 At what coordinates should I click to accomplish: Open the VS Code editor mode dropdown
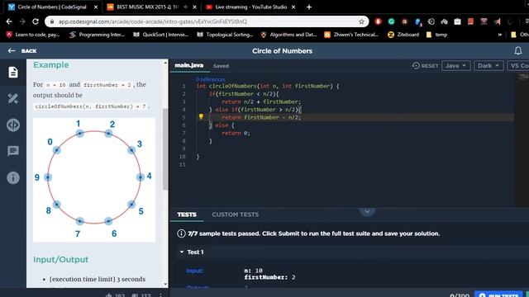tap(518, 66)
